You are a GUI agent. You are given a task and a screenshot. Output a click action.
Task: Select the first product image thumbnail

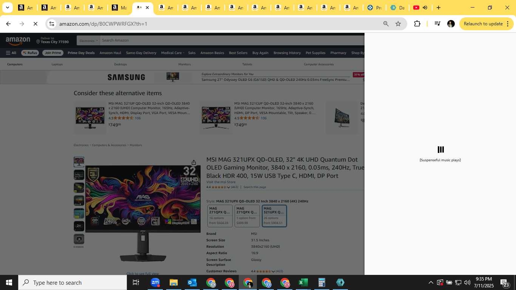tap(79, 162)
